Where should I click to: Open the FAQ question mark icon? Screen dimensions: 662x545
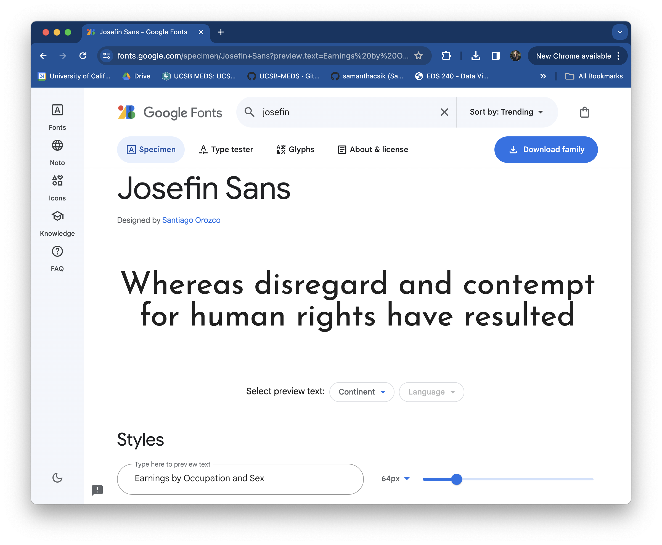click(57, 252)
